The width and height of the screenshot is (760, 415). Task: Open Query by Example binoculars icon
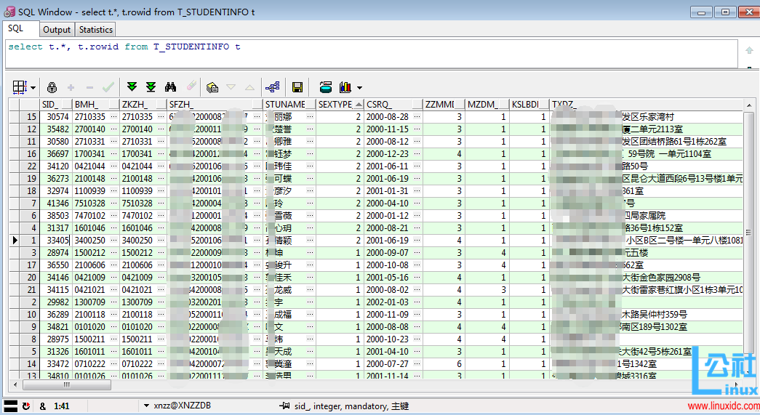tap(172, 87)
